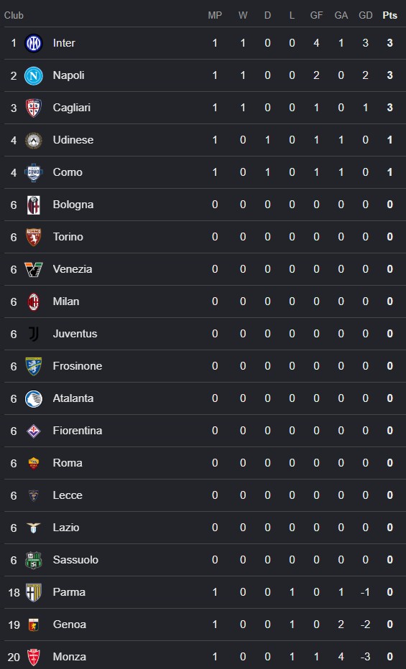Select the Club column header
This screenshot has height=669, width=406.
(x=14, y=15)
